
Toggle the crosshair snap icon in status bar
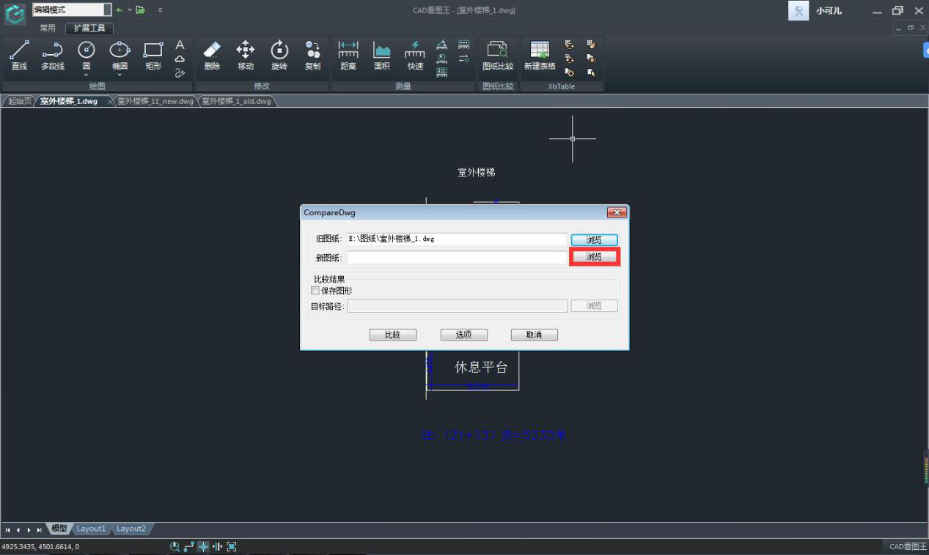tap(203, 546)
